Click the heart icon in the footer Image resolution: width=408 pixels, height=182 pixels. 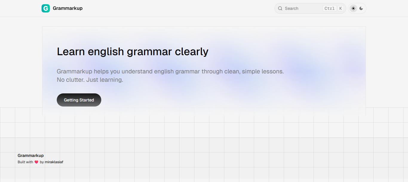tap(36, 162)
